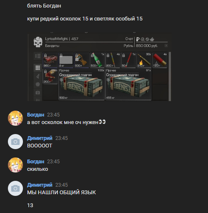
Task: Select the 455 кг Спонсорский подгон crate
Action: 128,84
